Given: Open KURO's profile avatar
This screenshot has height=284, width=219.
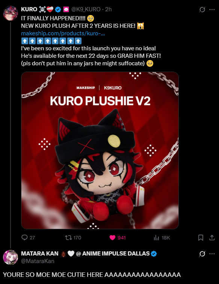Looking at the screenshot, I should click(x=11, y=13).
